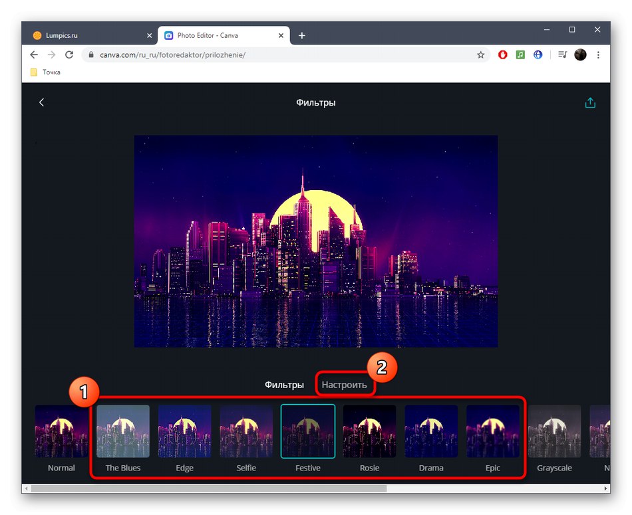Open the export/share icon top right
The image size is (632, 515).
click(x=589, y=102)
